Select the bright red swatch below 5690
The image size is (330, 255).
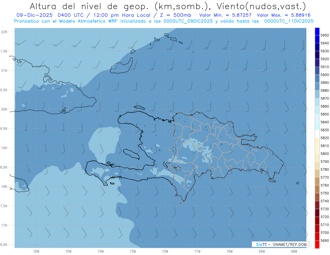(317, 244)
